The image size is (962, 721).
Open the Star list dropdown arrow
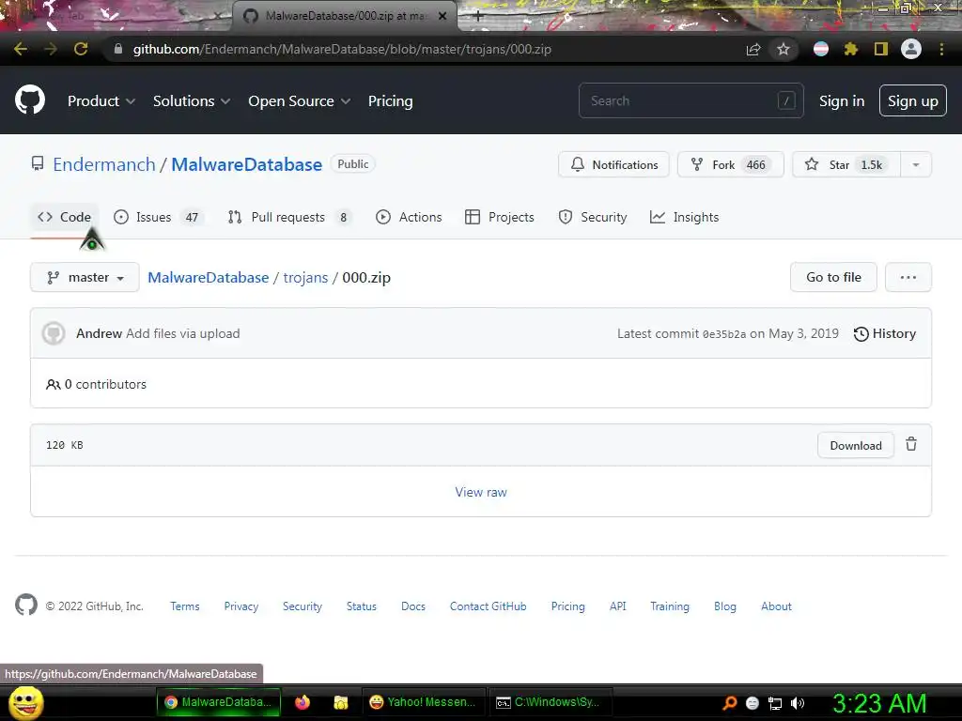point(915,164)
